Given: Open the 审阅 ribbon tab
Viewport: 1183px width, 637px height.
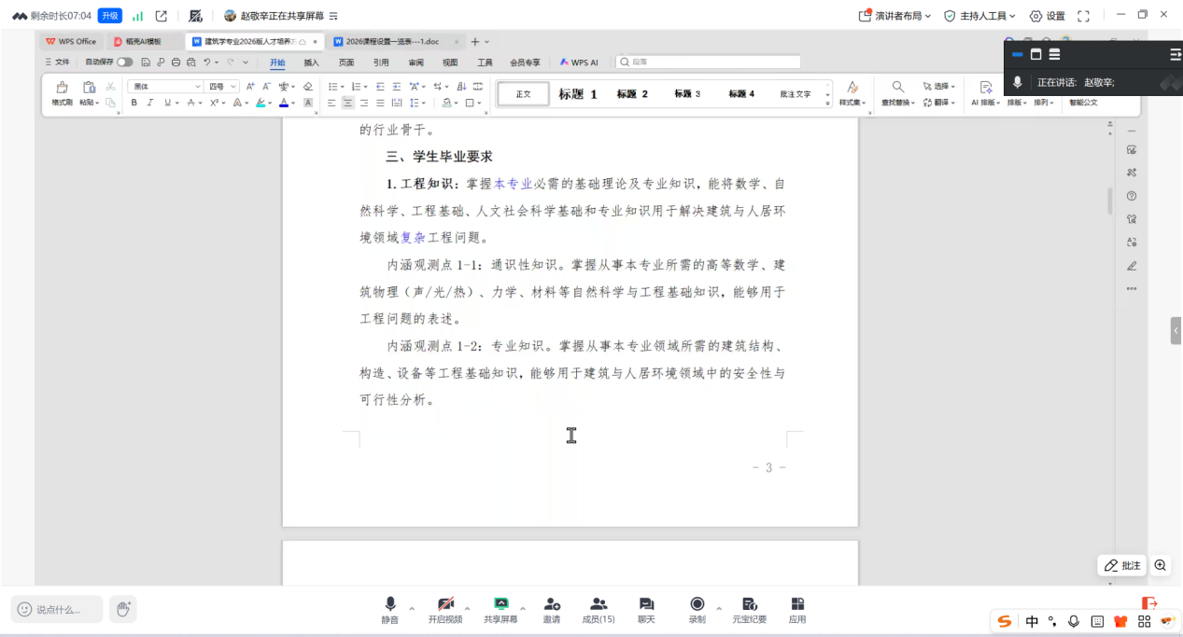Looking at the screenshot, I should pyautogui.click(x=415, y=62).
